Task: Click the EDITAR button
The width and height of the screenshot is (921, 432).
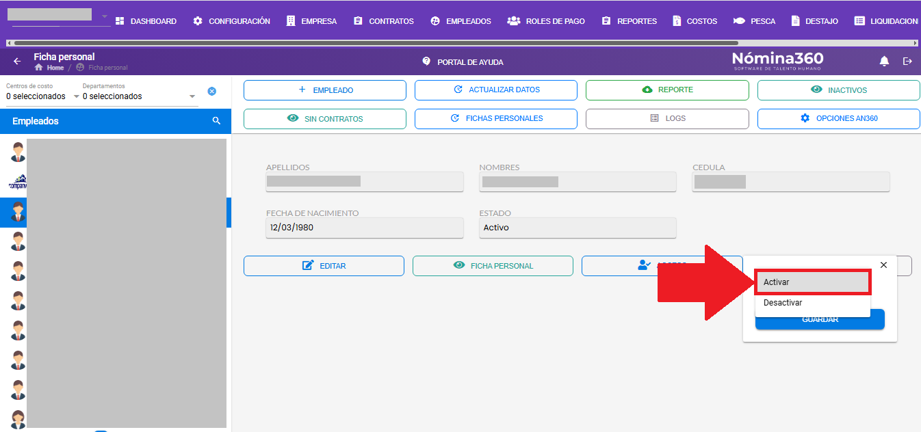Action: 324,266
